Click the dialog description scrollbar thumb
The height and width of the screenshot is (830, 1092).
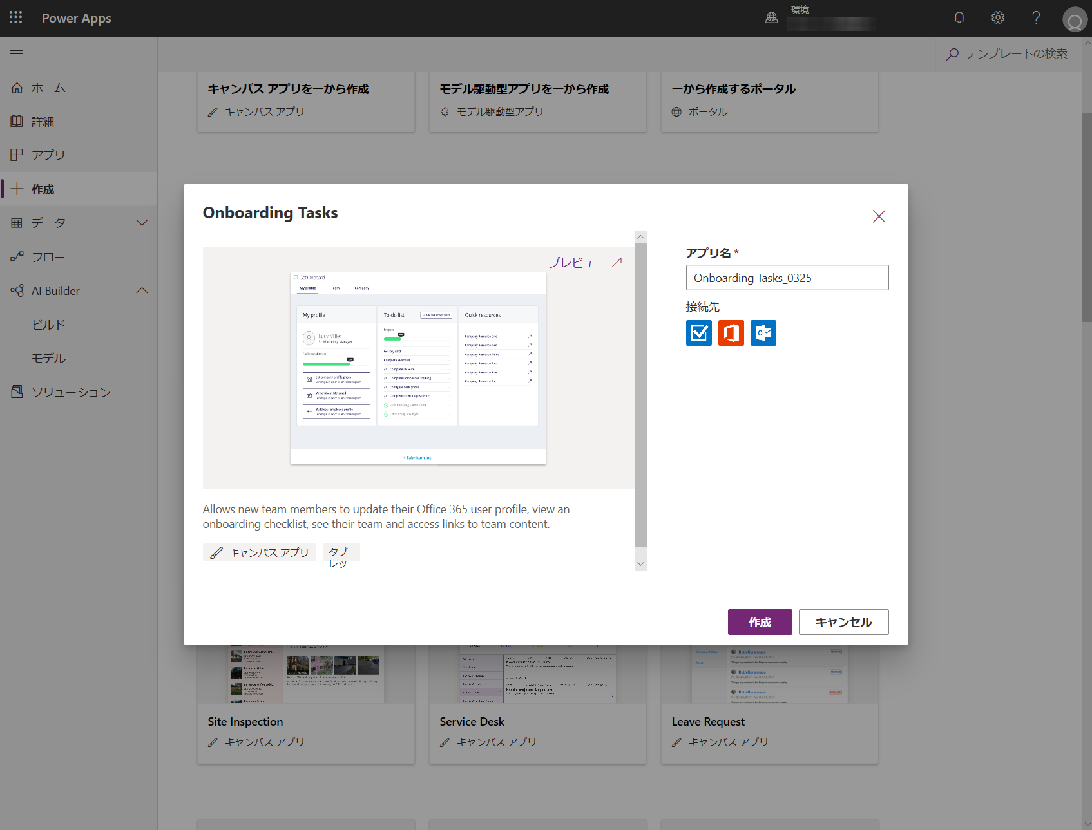pos(641,395)
